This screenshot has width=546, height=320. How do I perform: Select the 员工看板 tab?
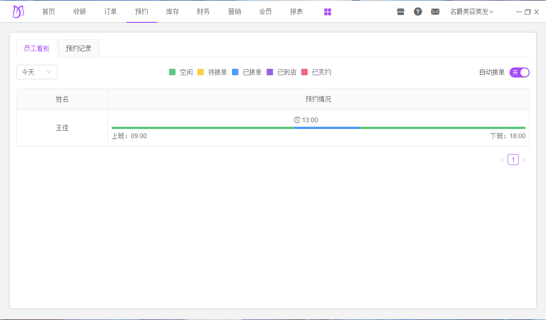pyautogui.click(x=36, y=48)
